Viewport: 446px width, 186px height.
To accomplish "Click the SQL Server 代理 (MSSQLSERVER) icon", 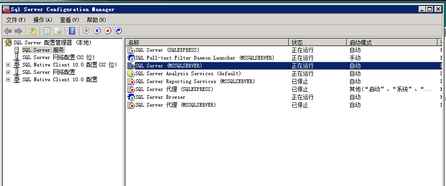I will click(x=131, y=105).
